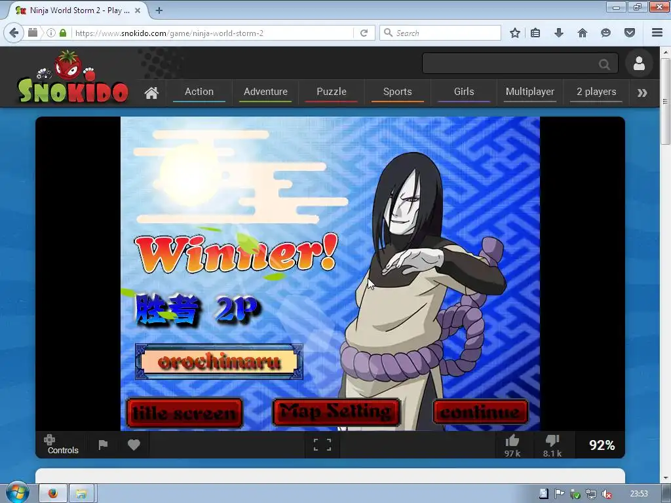
Task: Click the orochimaru name plate
Action: 219,362
